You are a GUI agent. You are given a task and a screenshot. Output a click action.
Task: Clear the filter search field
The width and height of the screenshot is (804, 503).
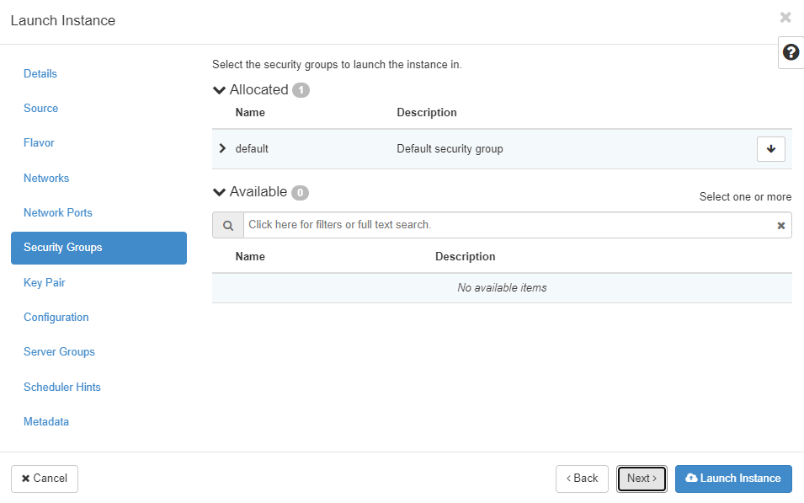[780, 226]
